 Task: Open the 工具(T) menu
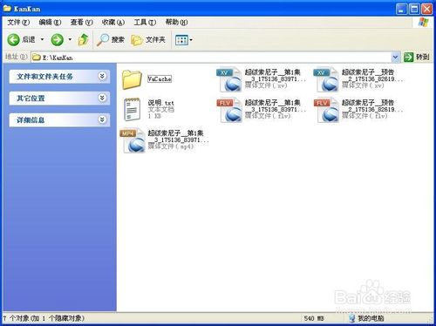coord(145,22)
